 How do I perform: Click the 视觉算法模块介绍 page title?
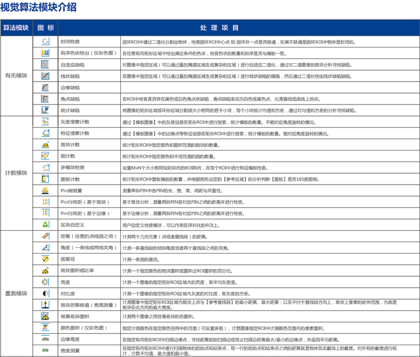tap(39, 7)
